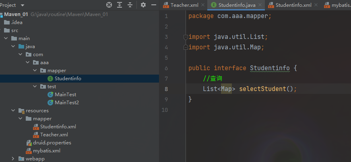Click line number 8 in gutter
This screenshot has width=351, height=162.
[x=166, y=89]
